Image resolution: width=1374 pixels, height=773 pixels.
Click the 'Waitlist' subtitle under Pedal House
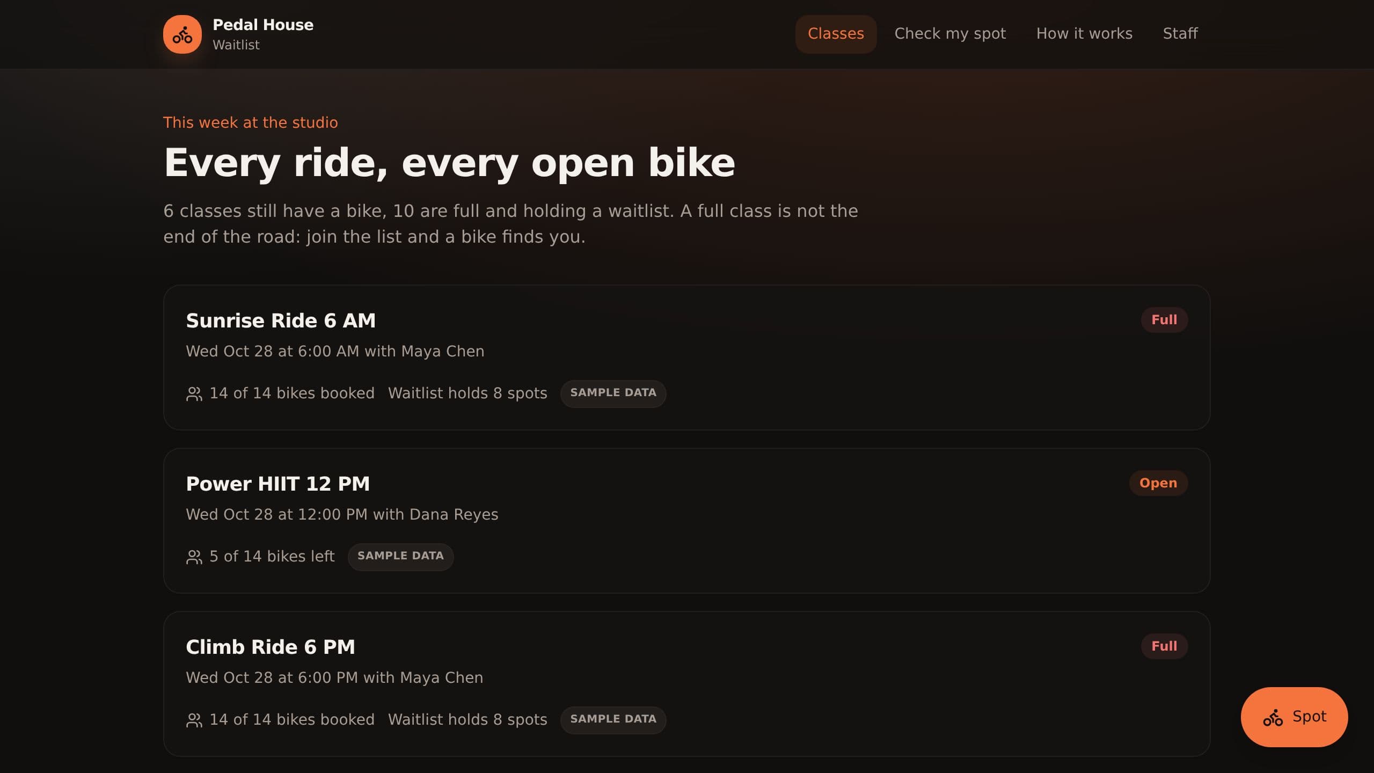tap(236, 45)
